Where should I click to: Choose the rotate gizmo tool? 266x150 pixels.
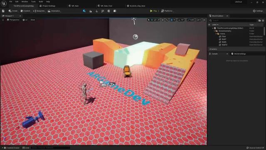click(155, 20)
